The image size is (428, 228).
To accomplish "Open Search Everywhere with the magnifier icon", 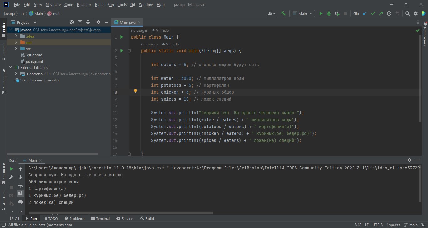I will (x=407, y=13).
